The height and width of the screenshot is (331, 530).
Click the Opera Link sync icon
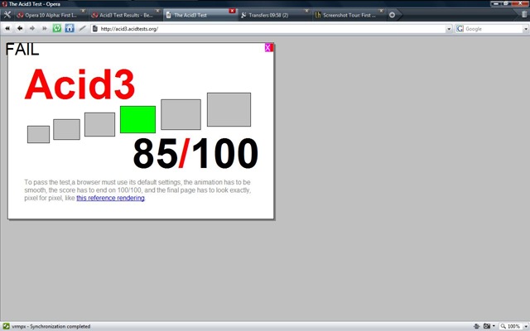coord(6,326)
